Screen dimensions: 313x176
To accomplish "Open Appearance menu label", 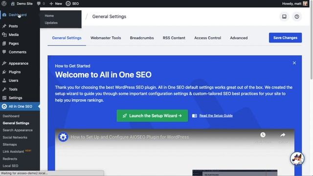I will [19, 64].
